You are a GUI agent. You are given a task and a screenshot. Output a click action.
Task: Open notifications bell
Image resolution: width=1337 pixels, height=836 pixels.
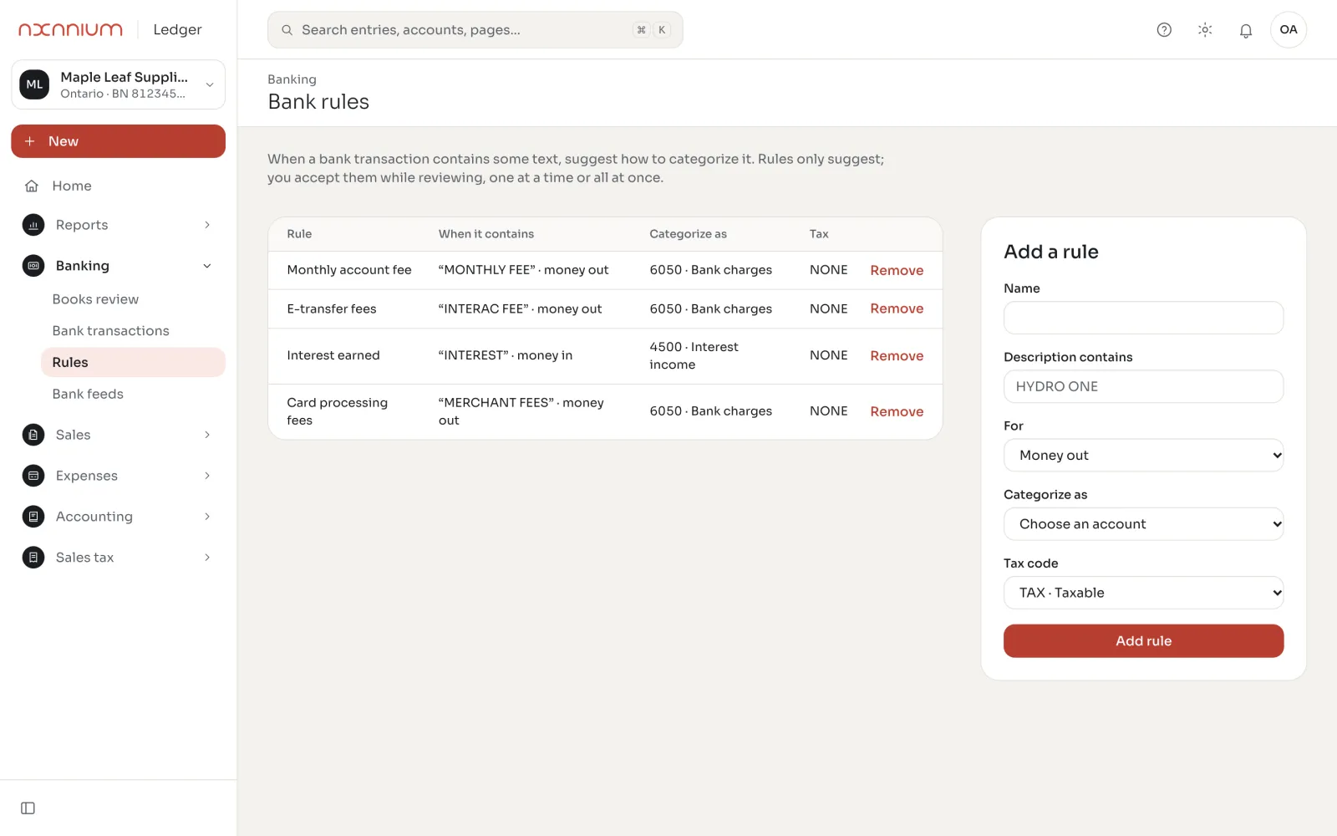(1246, 30)
